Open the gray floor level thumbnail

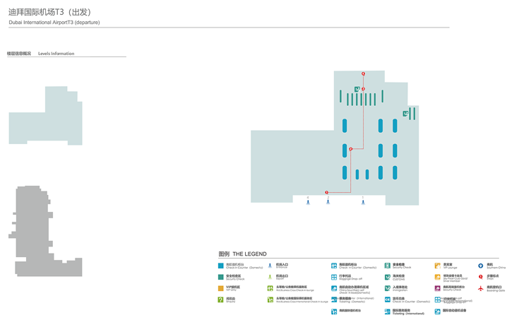46,231
